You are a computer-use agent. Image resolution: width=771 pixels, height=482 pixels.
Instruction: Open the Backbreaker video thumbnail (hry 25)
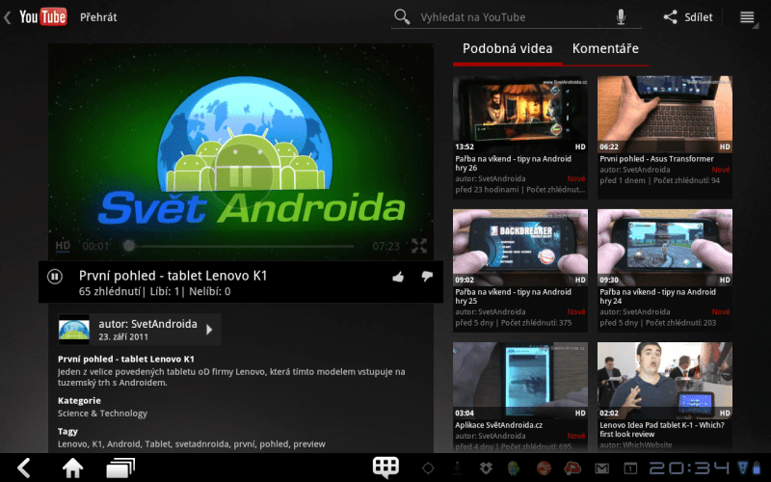coord(520,247)
